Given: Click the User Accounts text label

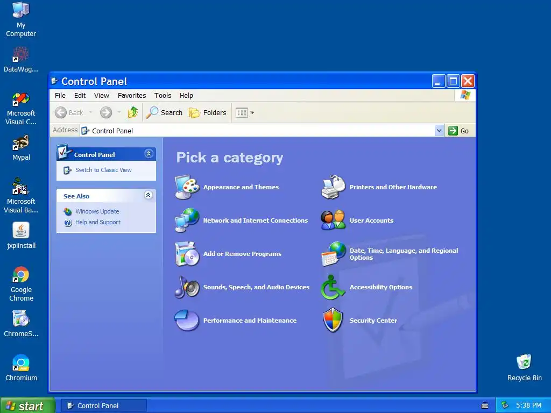Looking at the screenshot, I should click(x=371, y=220).
